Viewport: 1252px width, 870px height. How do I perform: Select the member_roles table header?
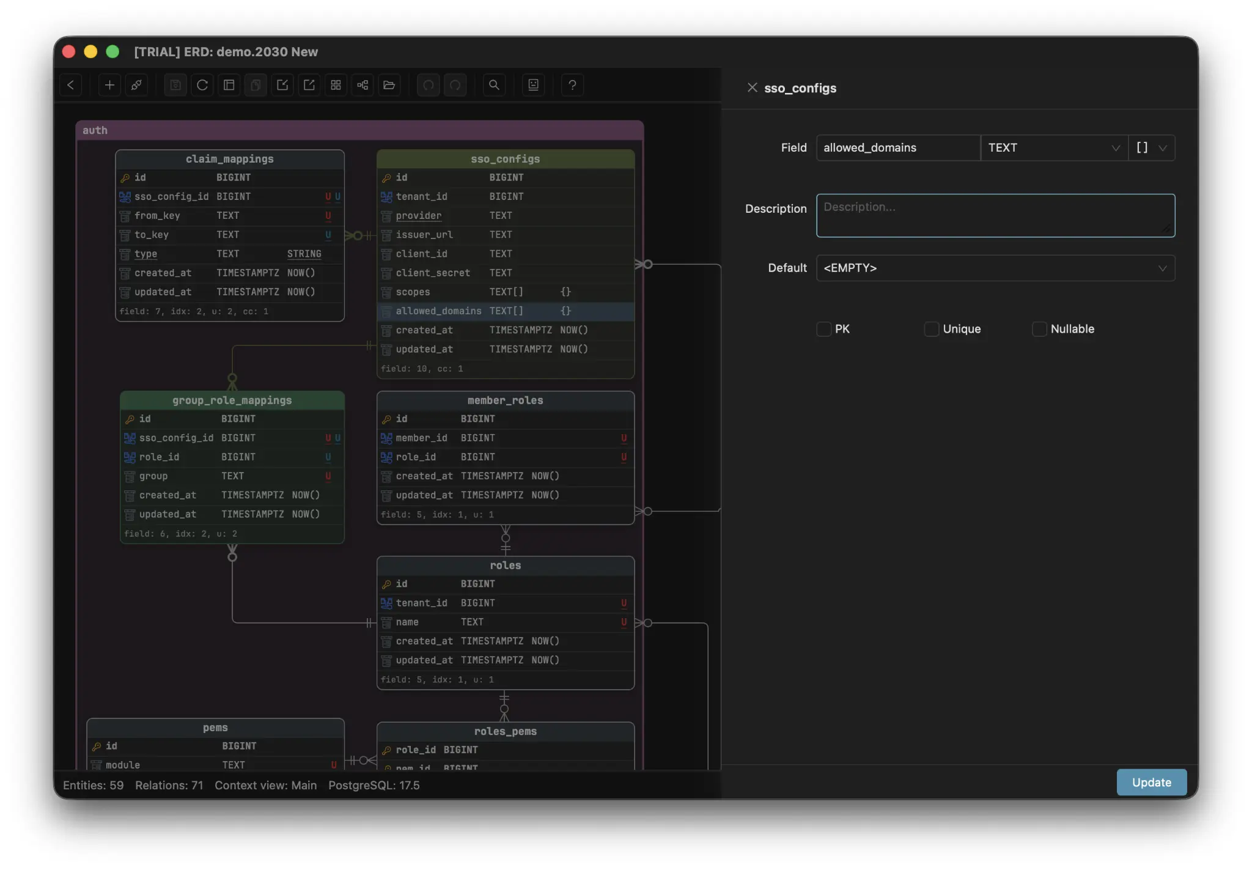506,400
